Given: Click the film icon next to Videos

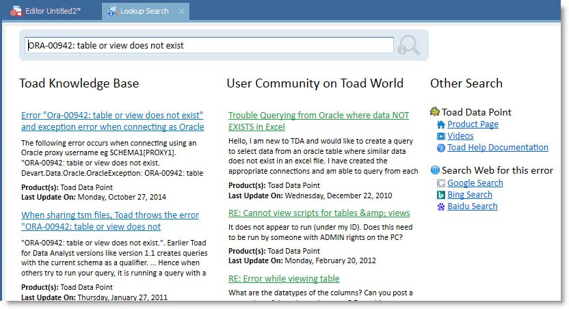Looking at the screenshot, I should coord(441,136).
